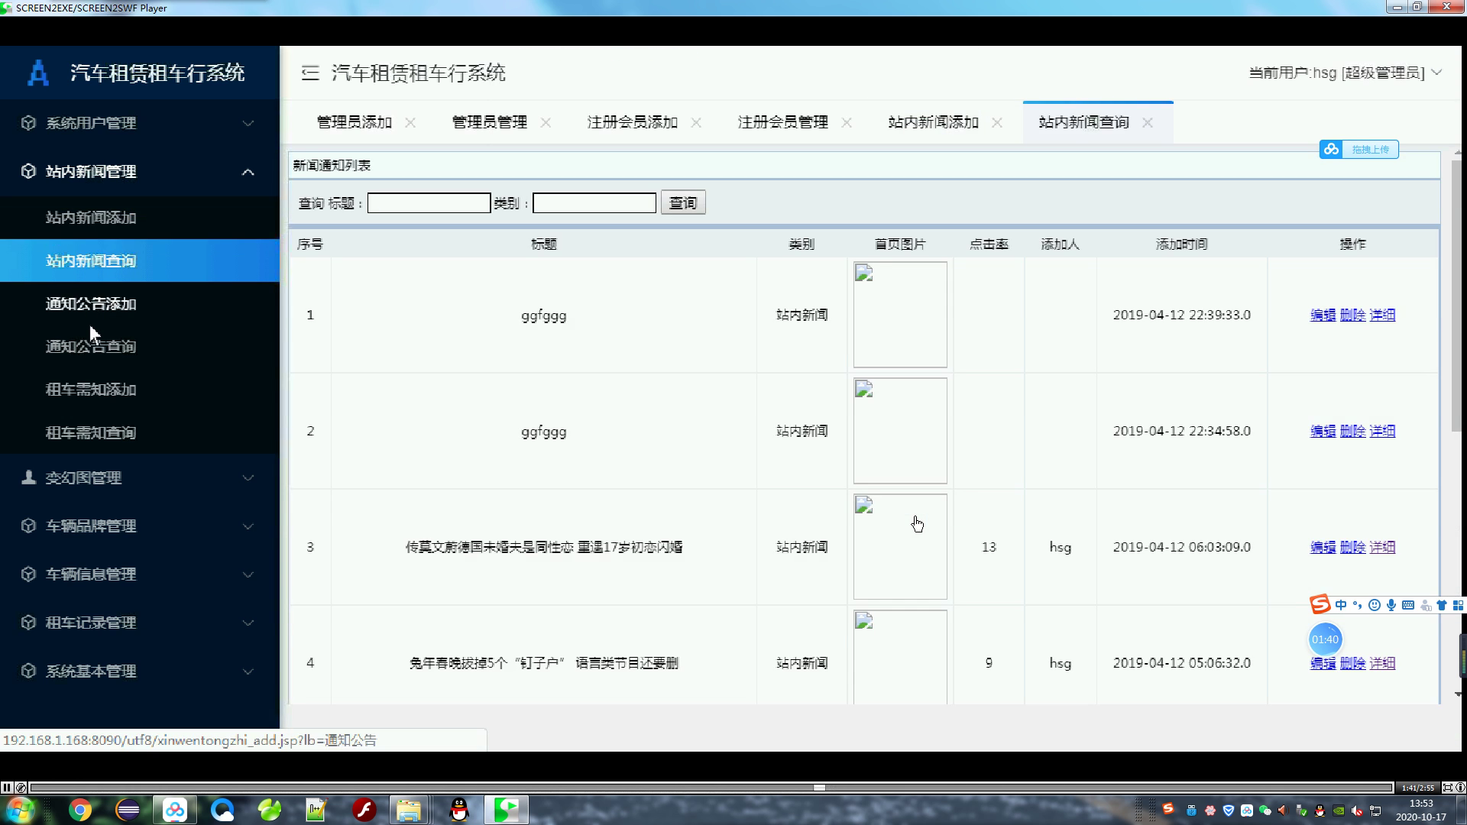The width and height of the screenshot is (1467, 825).
Task: Open Adobe Flash from taskbar
Action: (x=364, y=810)
